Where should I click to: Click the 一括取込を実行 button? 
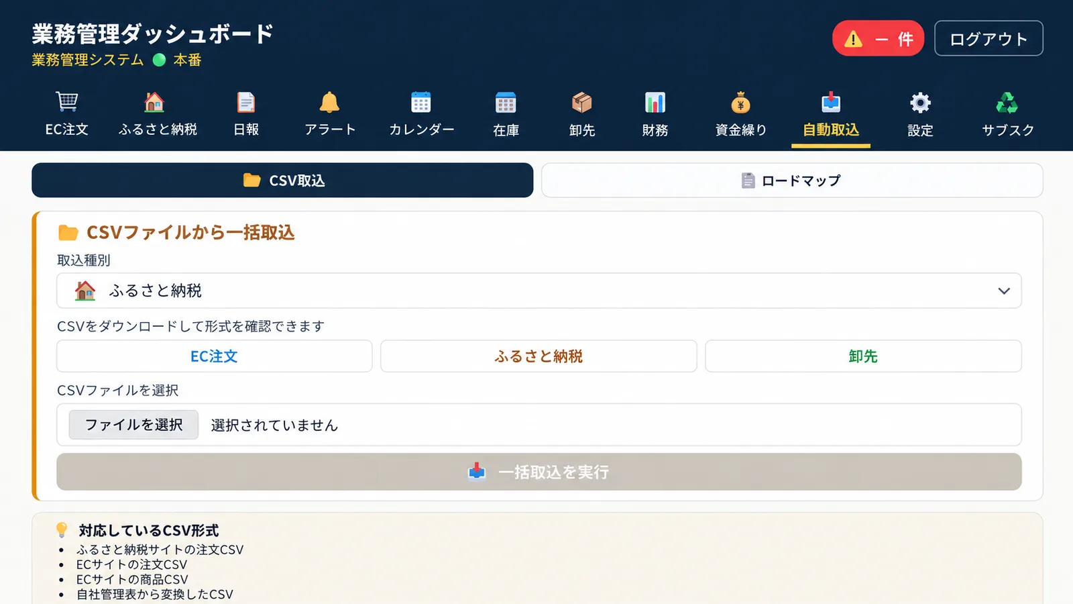539,472
